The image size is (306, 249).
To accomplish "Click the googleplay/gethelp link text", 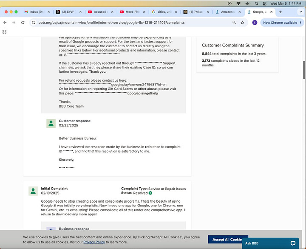I will tap(143, 93).
